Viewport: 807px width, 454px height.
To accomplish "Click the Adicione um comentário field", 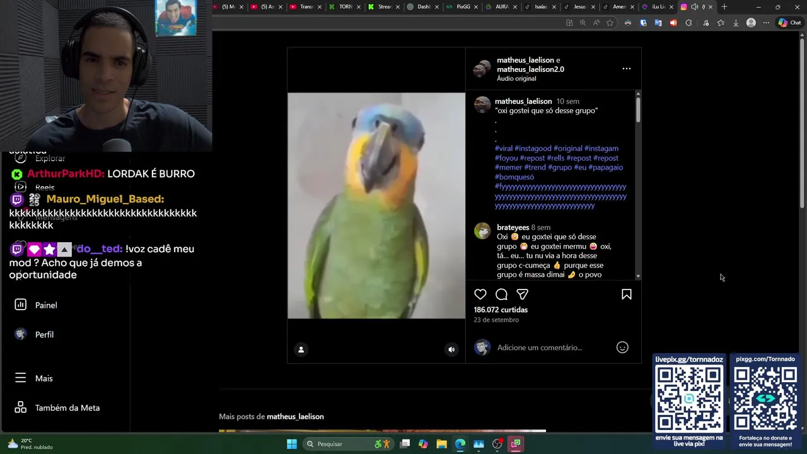I will pos(540,347).
